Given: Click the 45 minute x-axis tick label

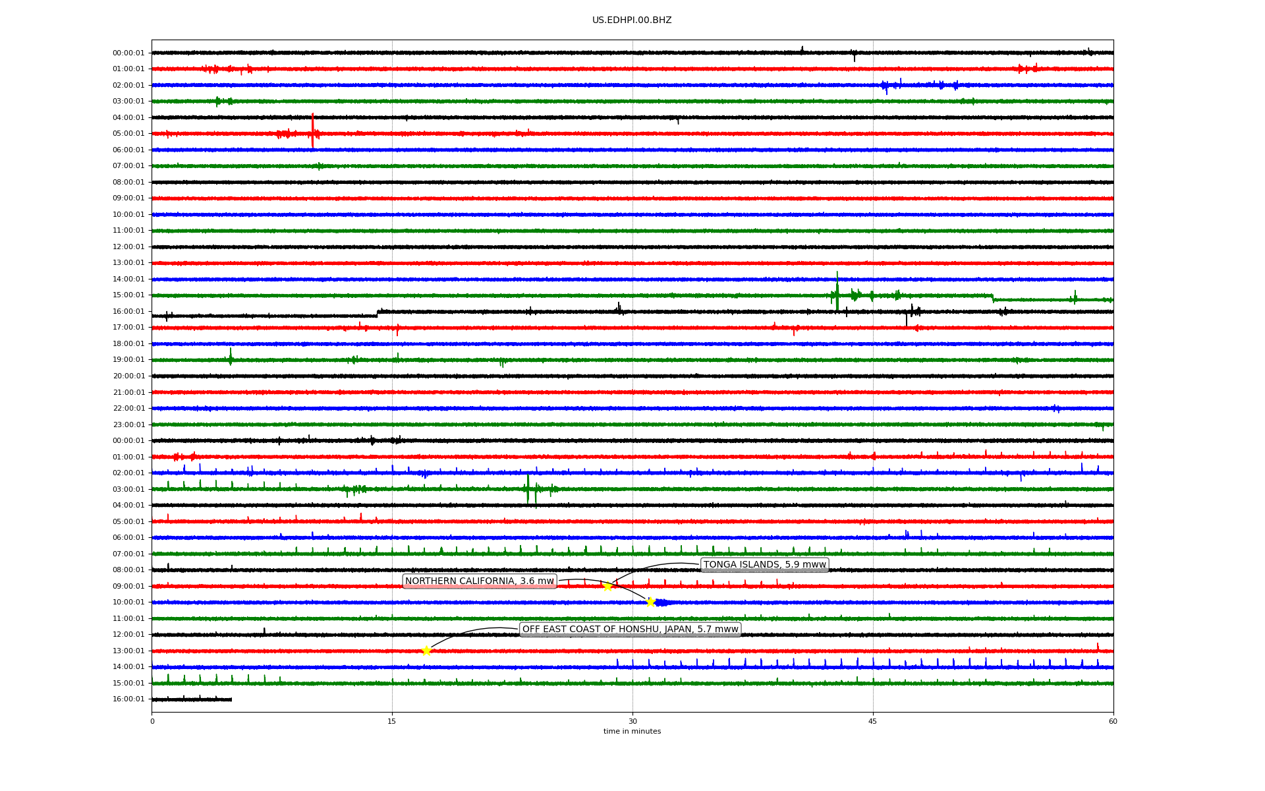Looking at the screenshot, I should tap(872, 721).
